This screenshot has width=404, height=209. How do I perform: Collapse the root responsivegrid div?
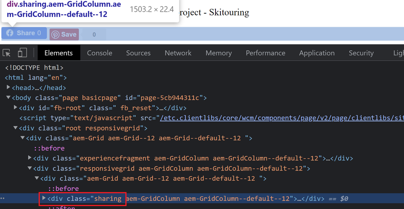click(15, 128)
